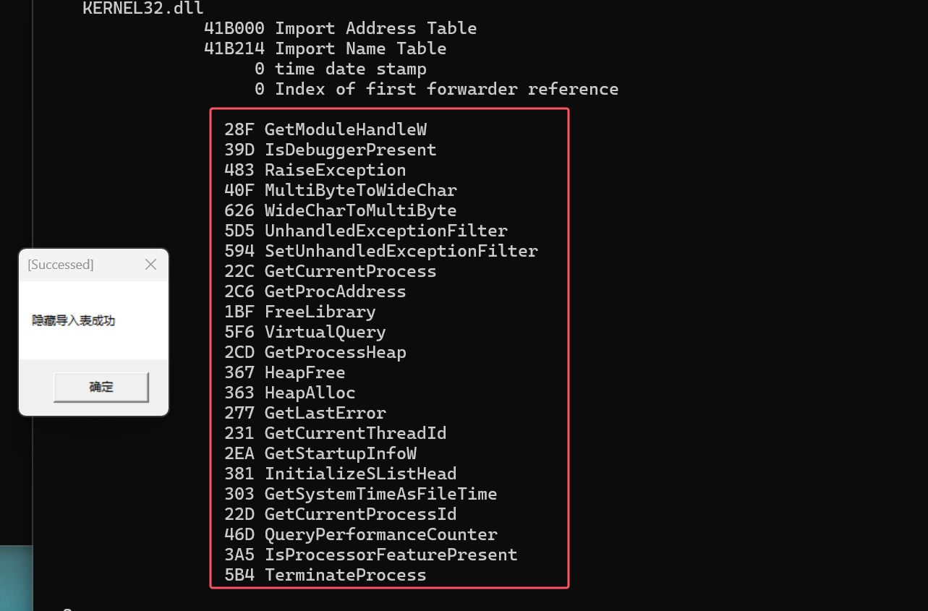Click the 隐藏导入表成功 message text
Screen dimensions: 928x611
coord(73,320)
